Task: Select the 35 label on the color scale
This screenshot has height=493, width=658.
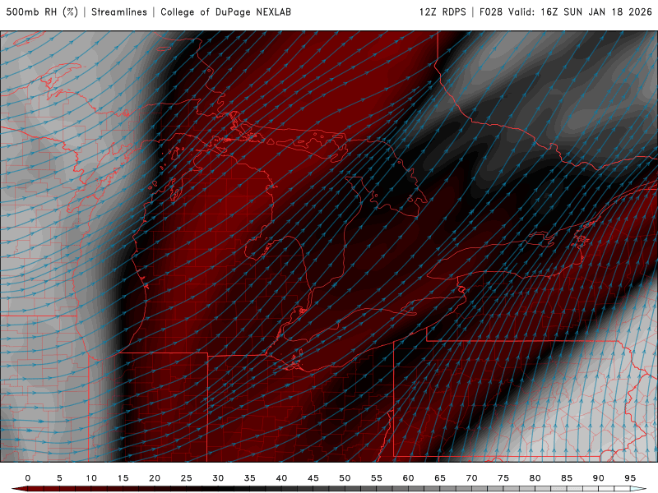Action: [250, 478]
